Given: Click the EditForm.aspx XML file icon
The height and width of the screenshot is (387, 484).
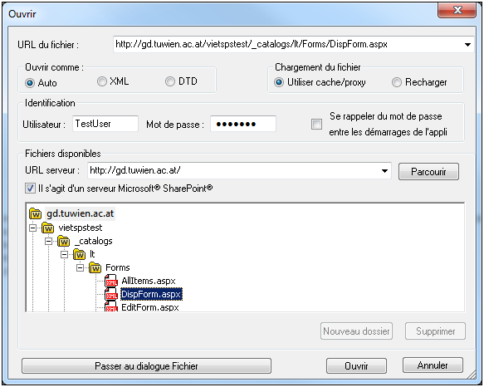Looking at the screenshot, I should 111,306.
